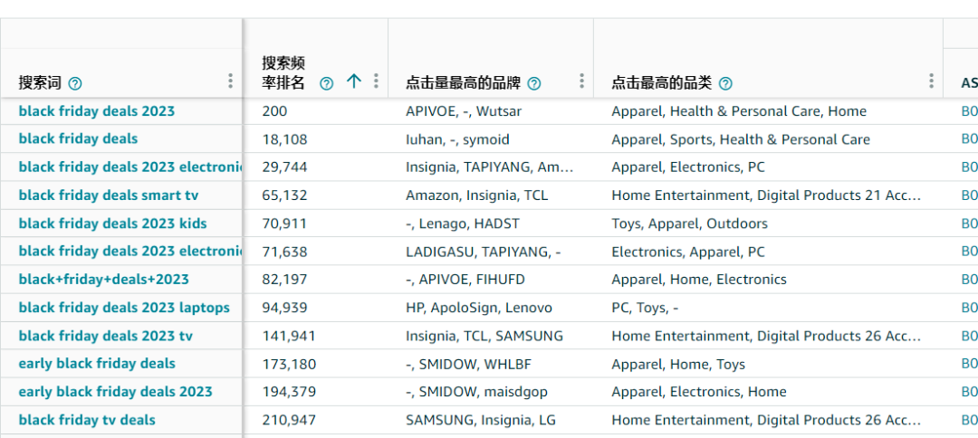Image resolution: width=978 pixels, height=438 pixels.
Task: Click the 搜索频率排名 column header label
Action: point(283,73)
